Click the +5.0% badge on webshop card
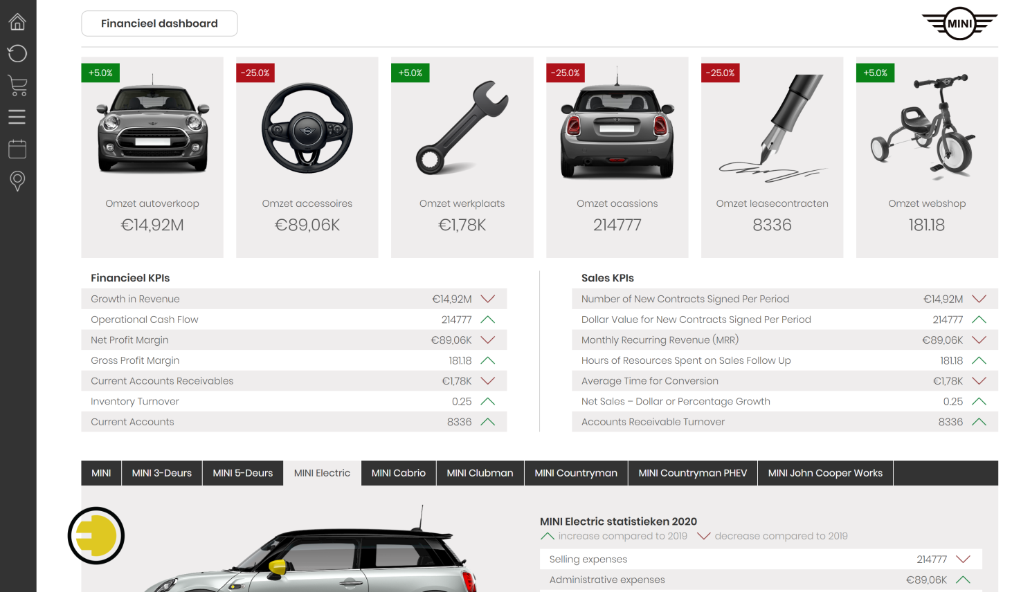Viewport: 1030px width, 592px height. [876, 73]
